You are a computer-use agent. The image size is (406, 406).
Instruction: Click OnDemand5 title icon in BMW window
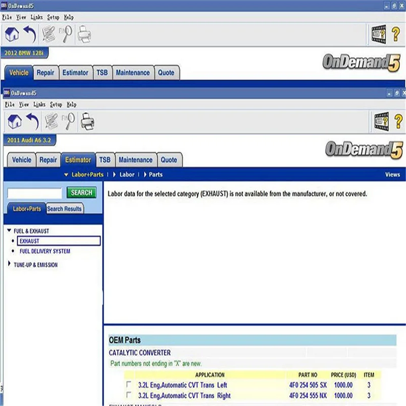[4, 6]
